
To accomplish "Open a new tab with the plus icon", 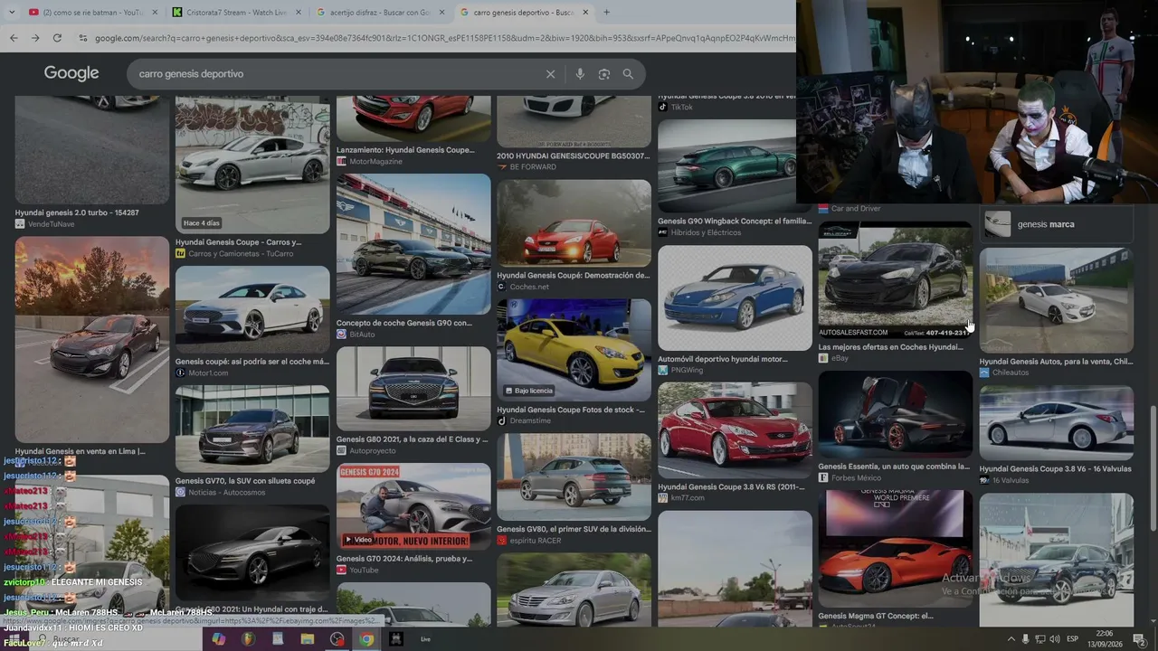I will 606,12.
